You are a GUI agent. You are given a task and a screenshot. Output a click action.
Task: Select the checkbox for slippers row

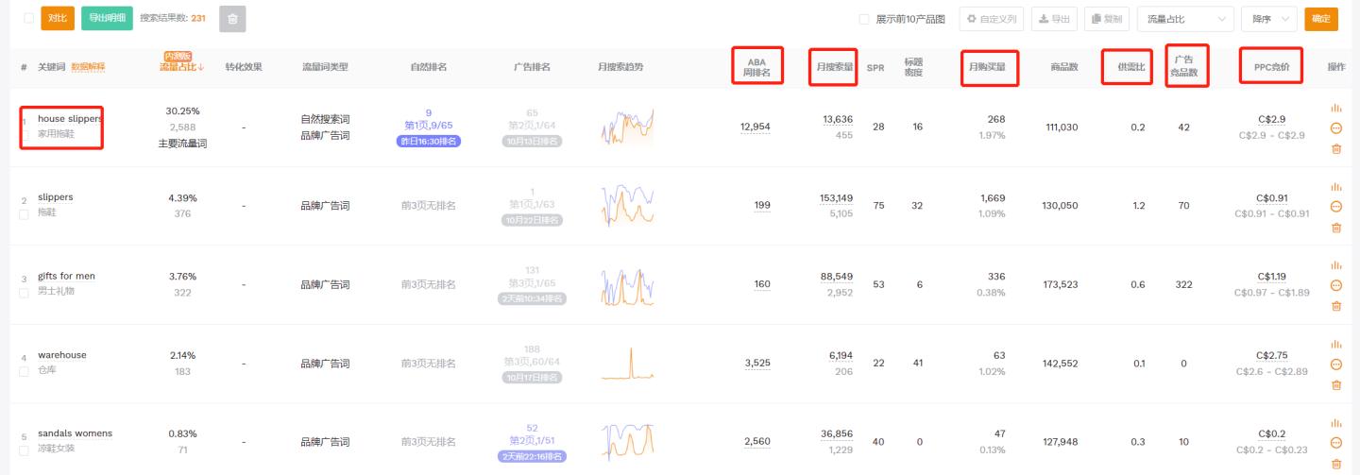[25, 214]
